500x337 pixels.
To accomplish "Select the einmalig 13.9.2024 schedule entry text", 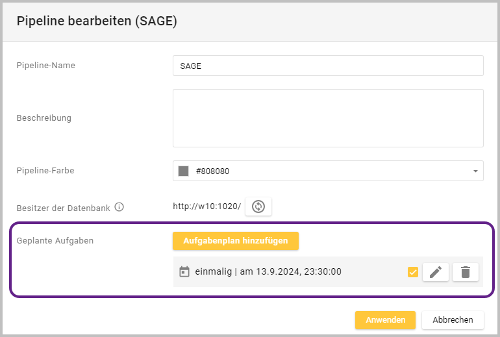I will click(268, 272).
